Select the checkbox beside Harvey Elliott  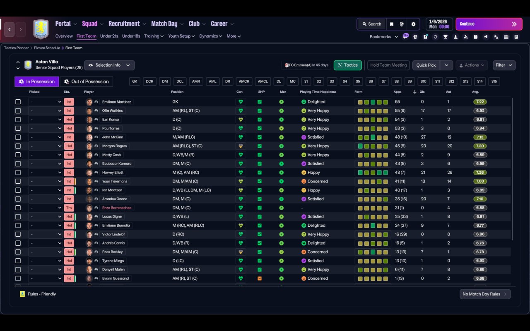coord(18,173)
